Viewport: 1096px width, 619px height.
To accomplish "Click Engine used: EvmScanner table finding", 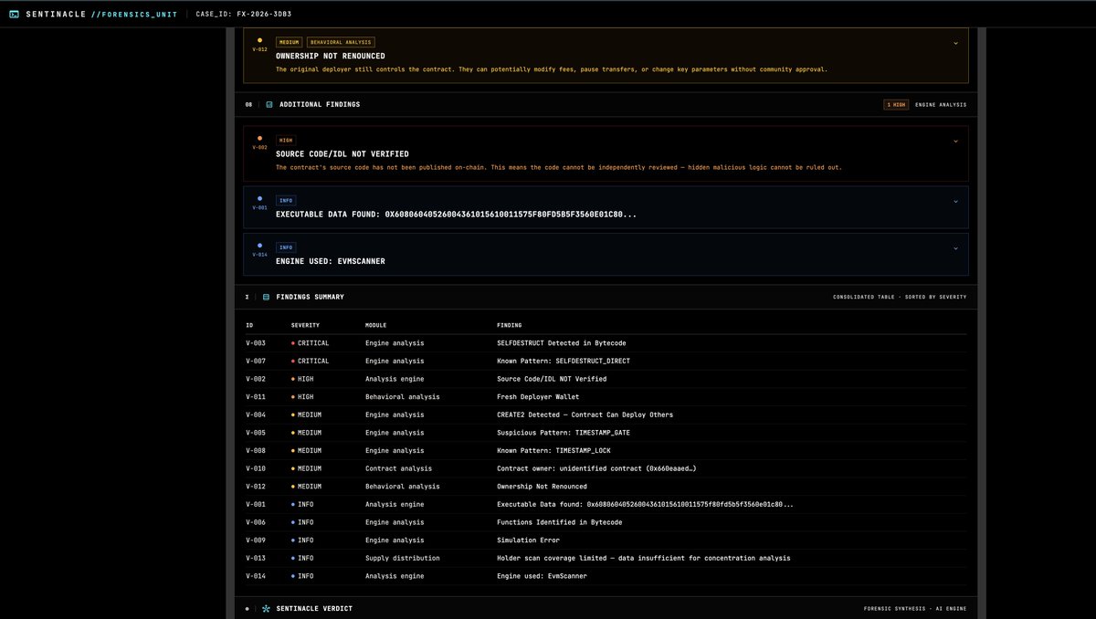I will (x=542, y=576).
